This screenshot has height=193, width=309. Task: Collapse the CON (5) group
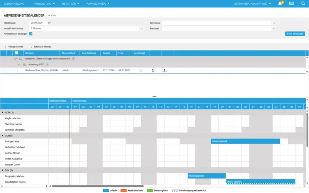(x=3, y=135)
